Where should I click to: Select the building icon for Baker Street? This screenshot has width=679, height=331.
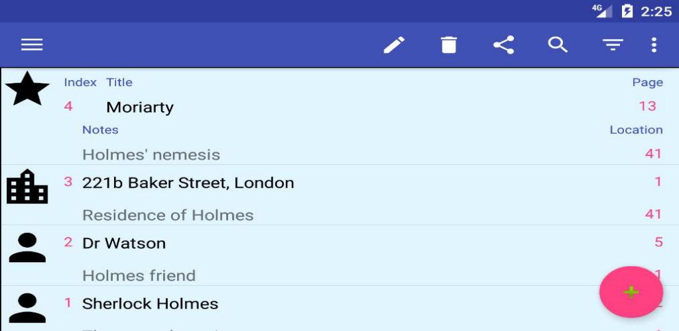[x=27, y=187]
